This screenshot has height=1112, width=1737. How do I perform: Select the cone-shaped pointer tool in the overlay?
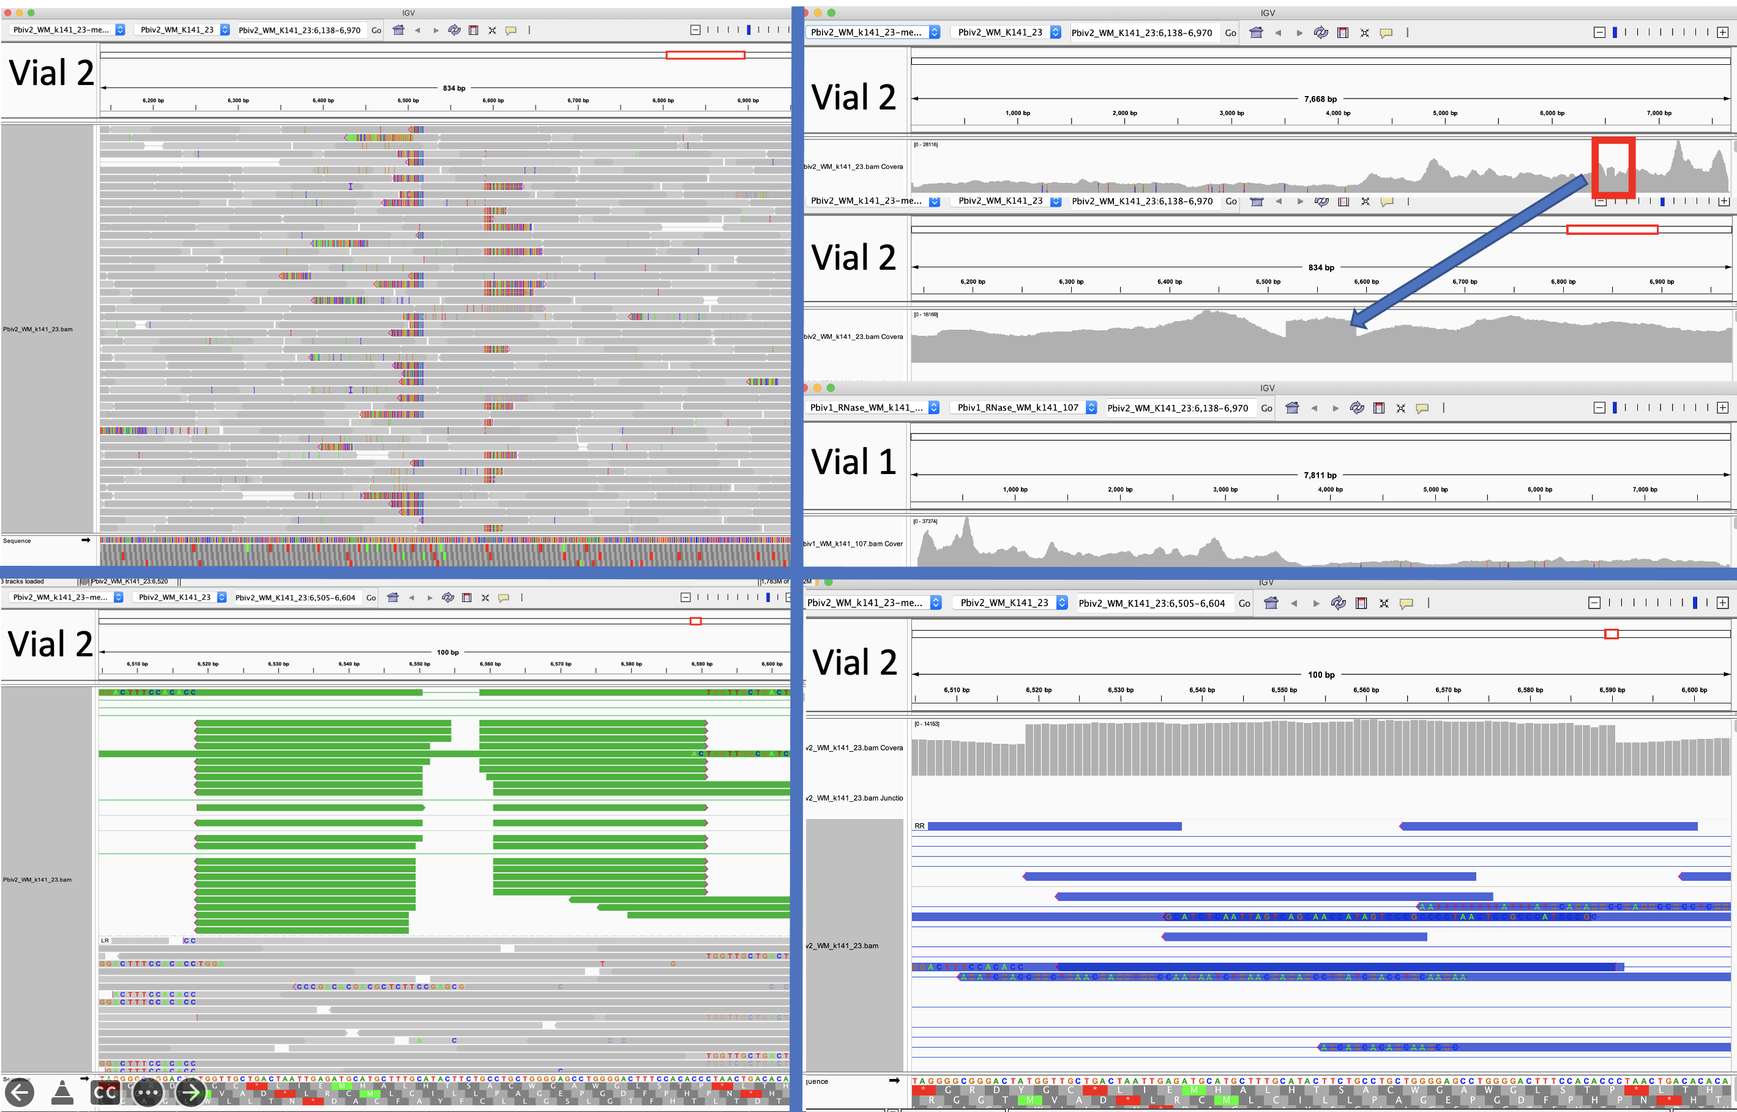[62, 1092]
